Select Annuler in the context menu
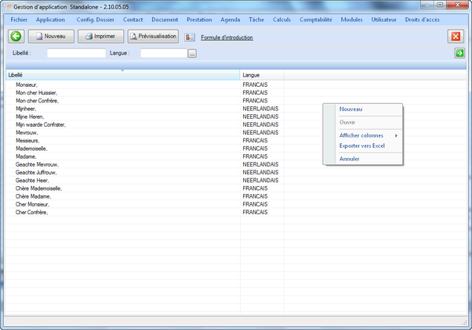This screenshot has height=330, width=472. tap(349, 159)
